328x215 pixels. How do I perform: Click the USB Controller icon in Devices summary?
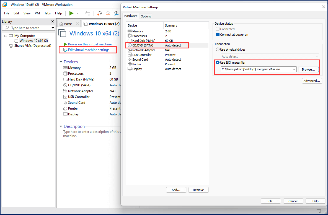[65, 97]
